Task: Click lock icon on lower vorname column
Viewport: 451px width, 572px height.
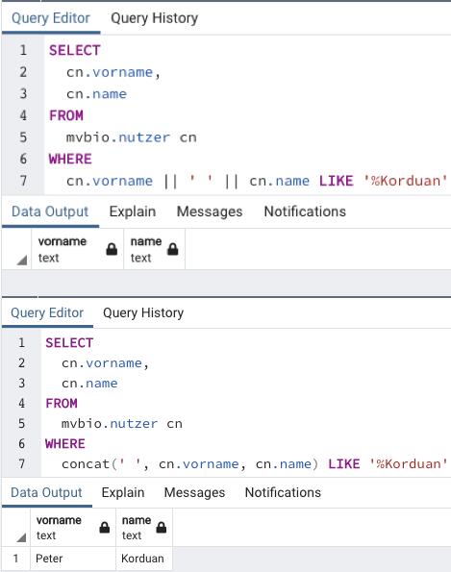Action: (105, 527)
